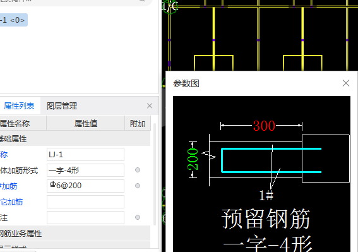Expand the 钢筋业务属性 section row
Screen dimensions: 358x252
(75, 233)
